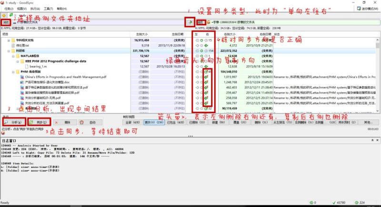
Task: Click the 清除 clear X button
Action: click(65, 123)
